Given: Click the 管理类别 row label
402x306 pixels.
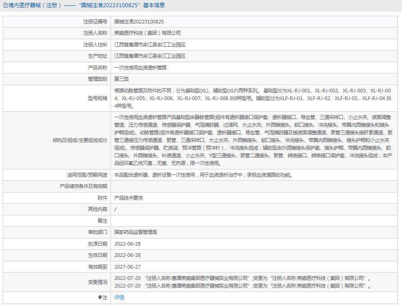Looking at the screenshot, I should coord(97,79).
